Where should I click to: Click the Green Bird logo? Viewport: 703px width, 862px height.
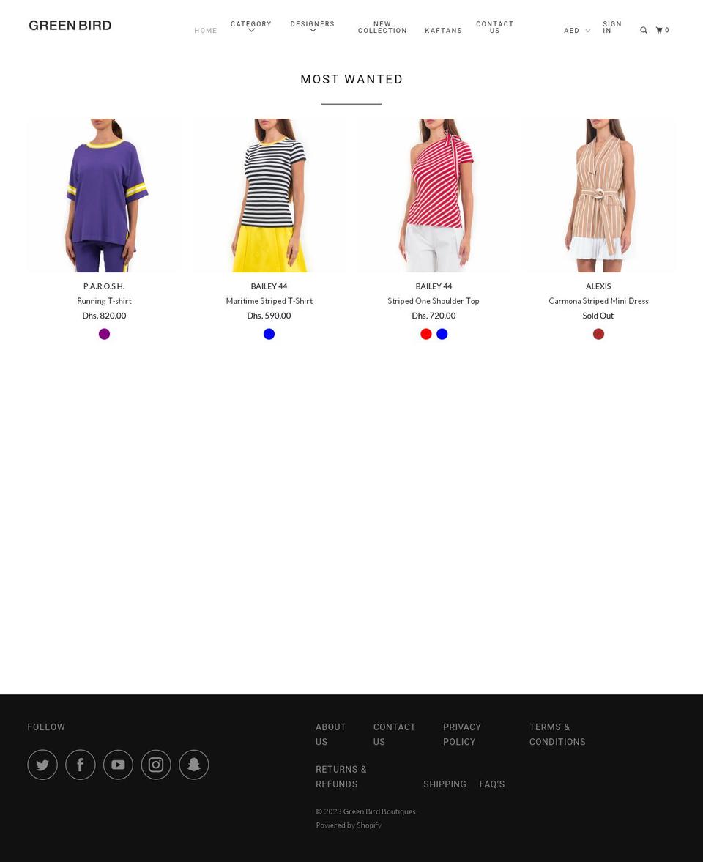coord(70,26)
